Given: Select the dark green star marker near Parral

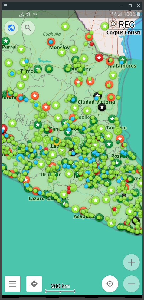Looking at the screenshot, I should (6, 41).
